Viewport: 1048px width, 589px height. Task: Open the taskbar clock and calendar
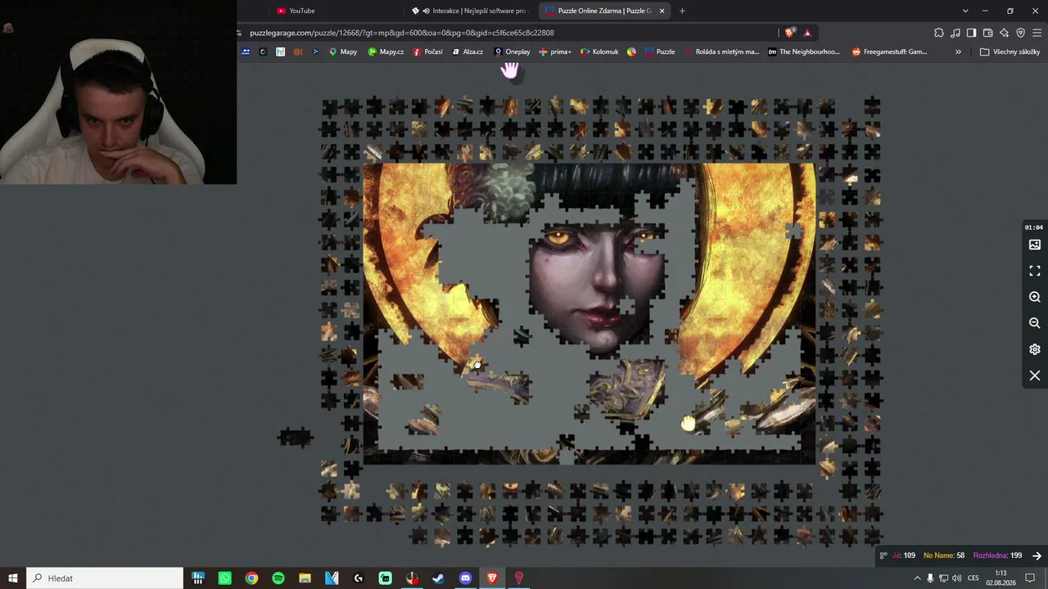tap(1001, 578)
